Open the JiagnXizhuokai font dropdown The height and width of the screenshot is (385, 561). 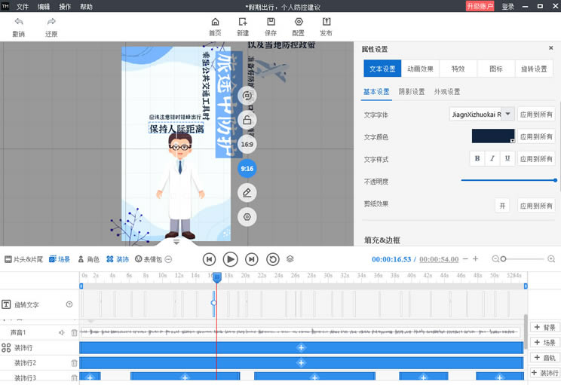(507, 115)
